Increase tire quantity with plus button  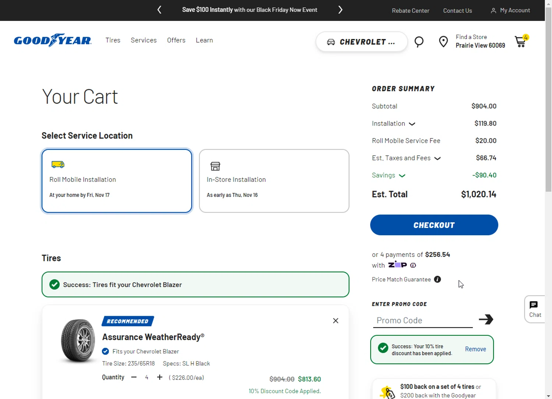[160, 377]
